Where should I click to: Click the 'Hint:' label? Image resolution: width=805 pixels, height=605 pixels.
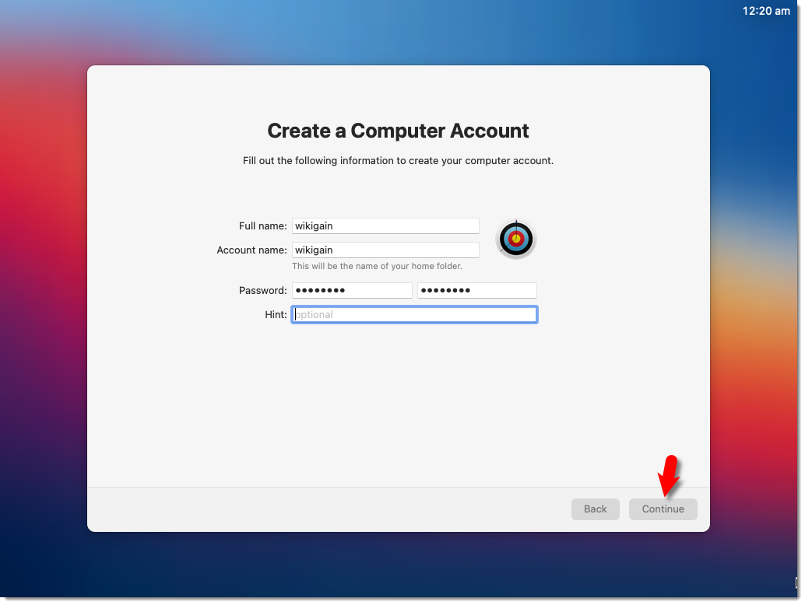(276, 315)
